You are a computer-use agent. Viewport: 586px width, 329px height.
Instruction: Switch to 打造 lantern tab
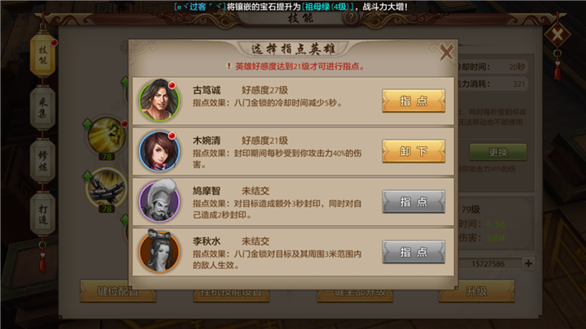(x=42, y=214)
